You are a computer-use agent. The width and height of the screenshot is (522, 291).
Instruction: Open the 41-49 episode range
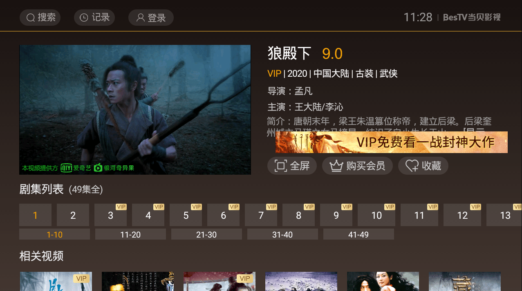358,234
